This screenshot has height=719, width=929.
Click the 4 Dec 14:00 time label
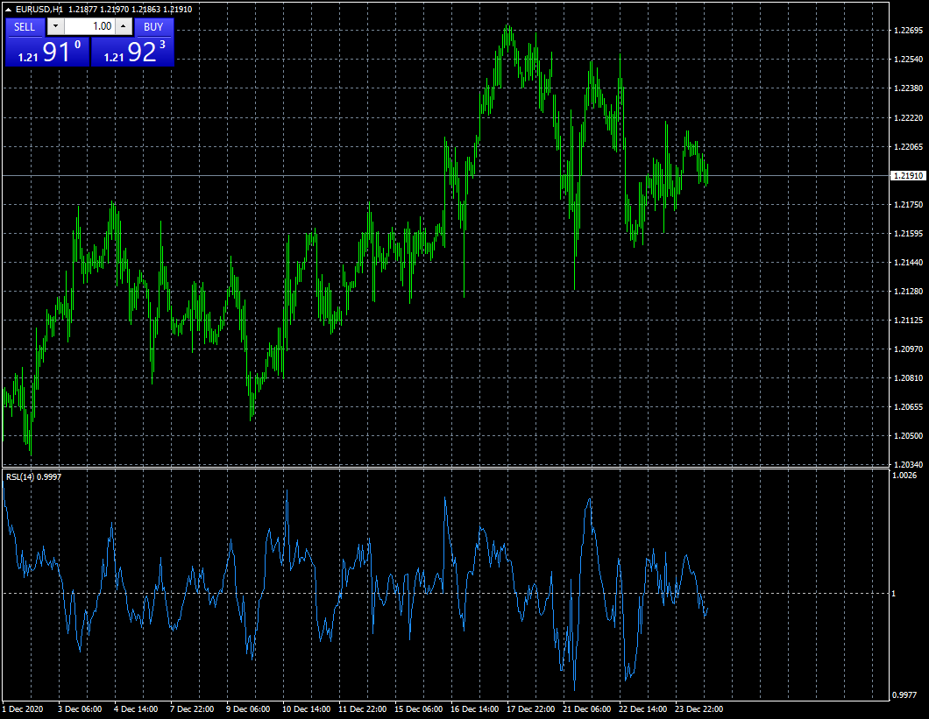tap(136, 709)
